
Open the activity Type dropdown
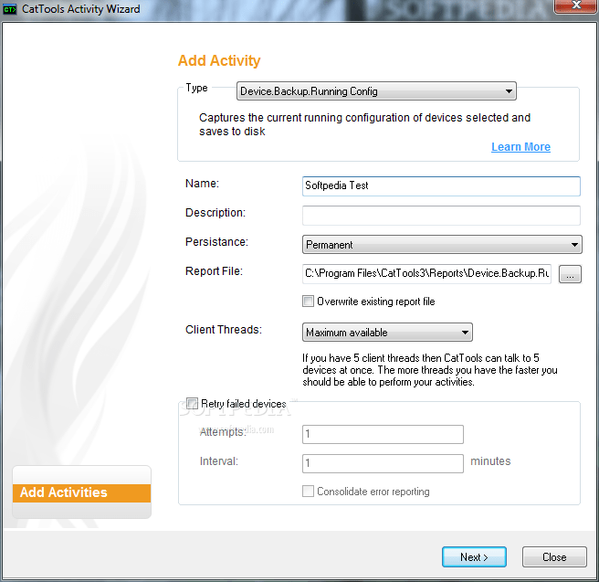[x=376, y=91]
